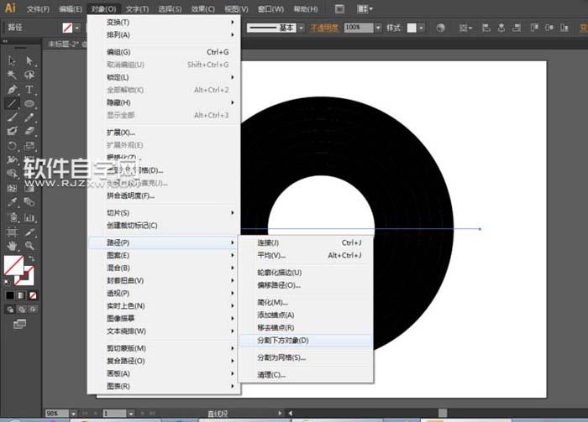
Task: Select the Hand tool
Action: [x=12, y=246]
